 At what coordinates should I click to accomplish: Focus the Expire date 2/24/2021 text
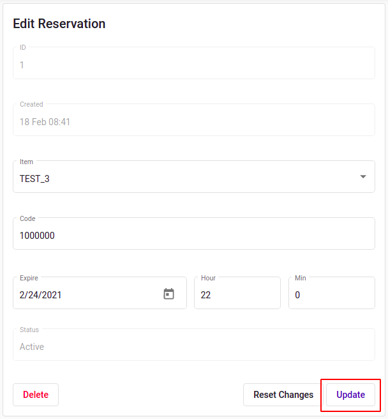[41, 295]
